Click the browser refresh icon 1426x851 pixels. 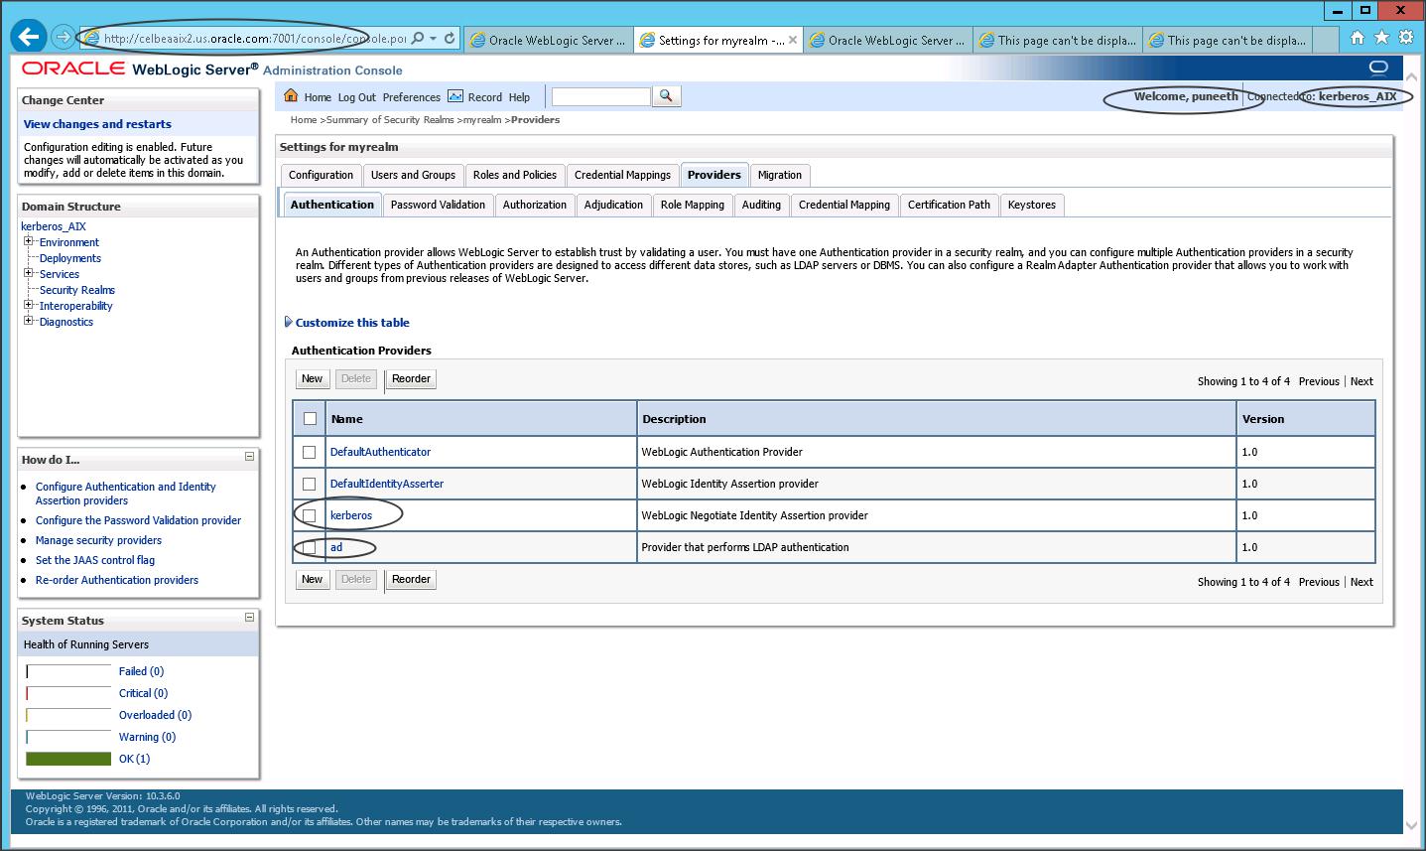450,39
